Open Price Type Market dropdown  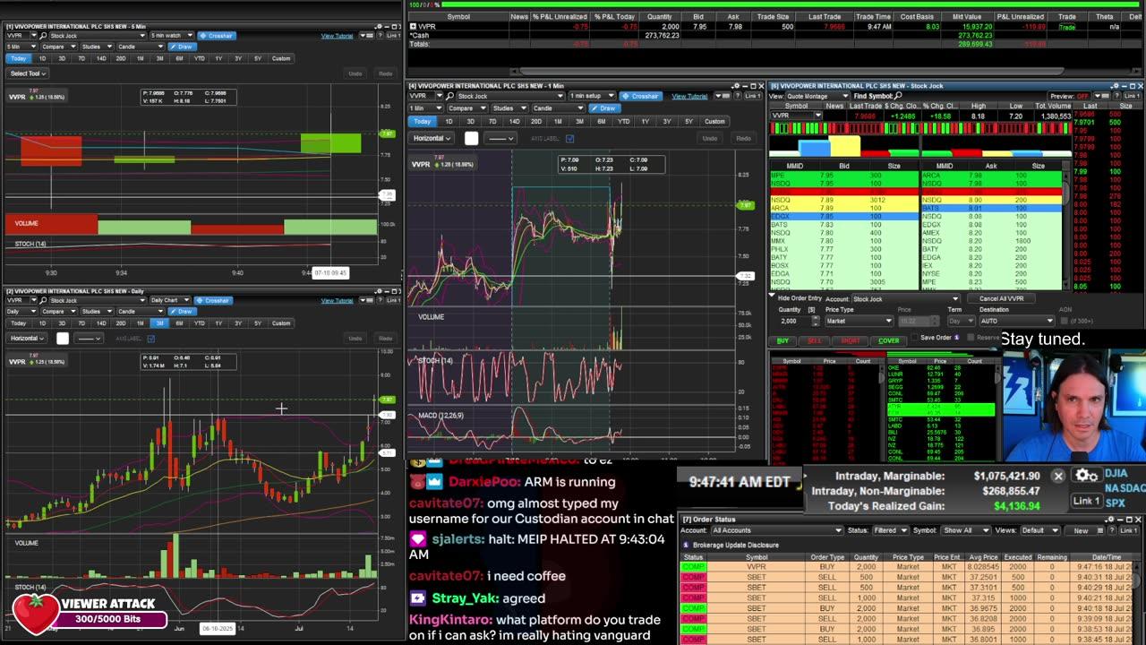[859, 321]
